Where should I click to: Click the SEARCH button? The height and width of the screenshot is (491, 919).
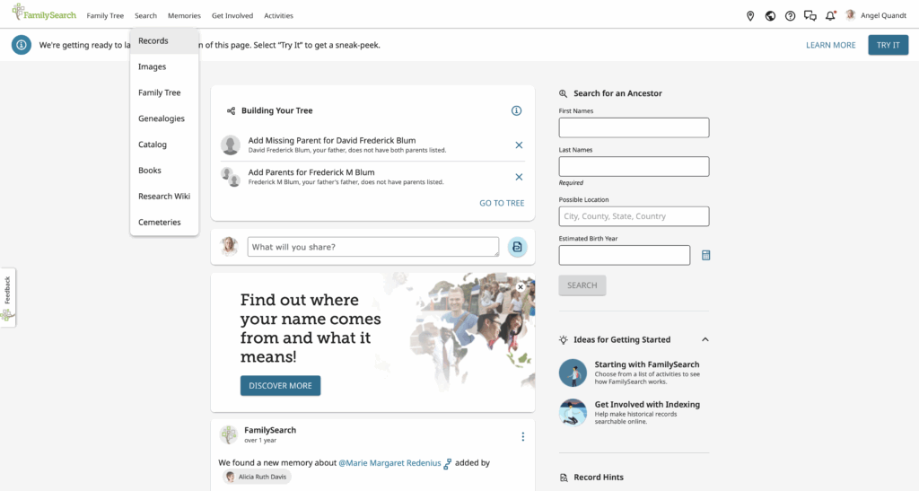[582, 285]
